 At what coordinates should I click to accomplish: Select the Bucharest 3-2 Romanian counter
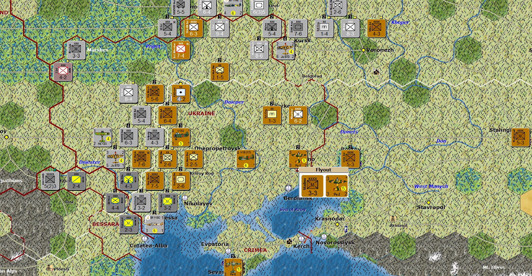click(x=167, y=202)
